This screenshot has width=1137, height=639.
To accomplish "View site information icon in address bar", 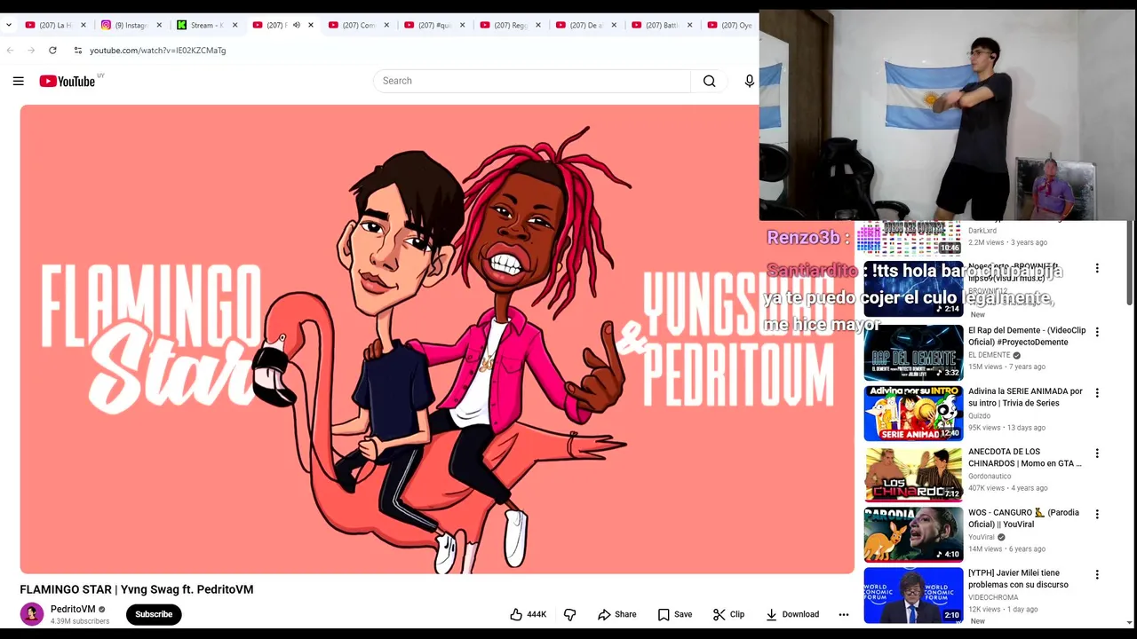I will click(78, 51).
